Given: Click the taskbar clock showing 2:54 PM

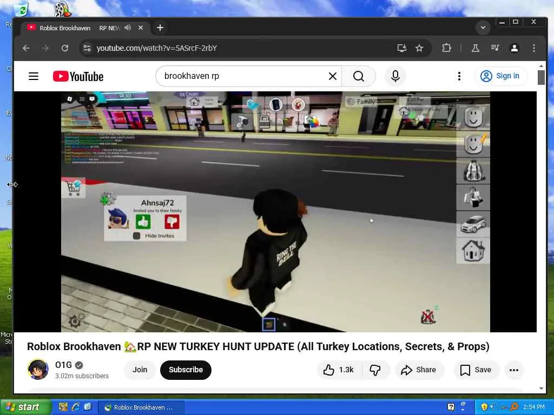Looking at the screenshot, I should [534, 407].
